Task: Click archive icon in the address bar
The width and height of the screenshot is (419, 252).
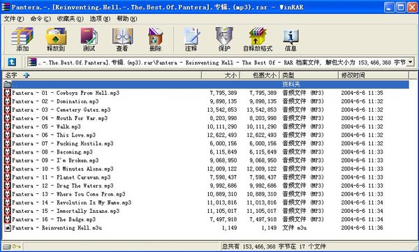Action: click(32, 62)
